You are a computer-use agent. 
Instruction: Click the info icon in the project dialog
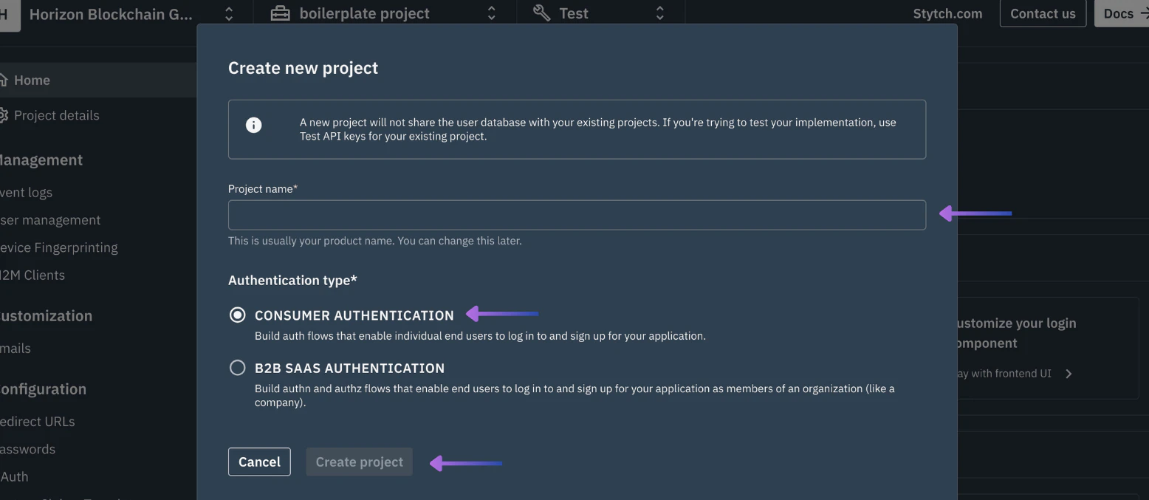pyautogui.click(x=254, y=125)
